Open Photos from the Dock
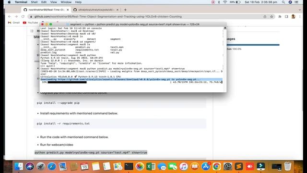307x173 pixels. [140, 167]
